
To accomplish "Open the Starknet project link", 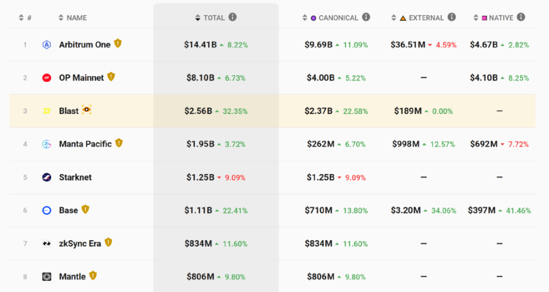I will tap(75, 177).
